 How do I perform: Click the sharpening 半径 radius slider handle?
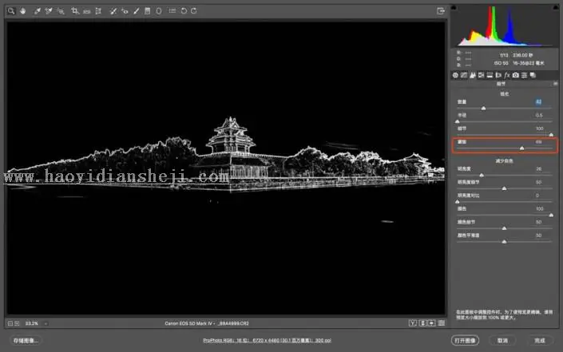click(458, 121)
